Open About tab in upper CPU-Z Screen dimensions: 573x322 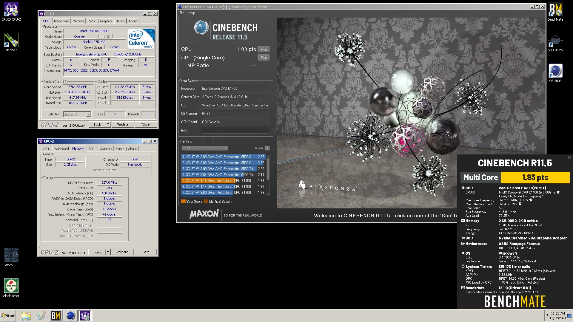[x=133, y=21]
